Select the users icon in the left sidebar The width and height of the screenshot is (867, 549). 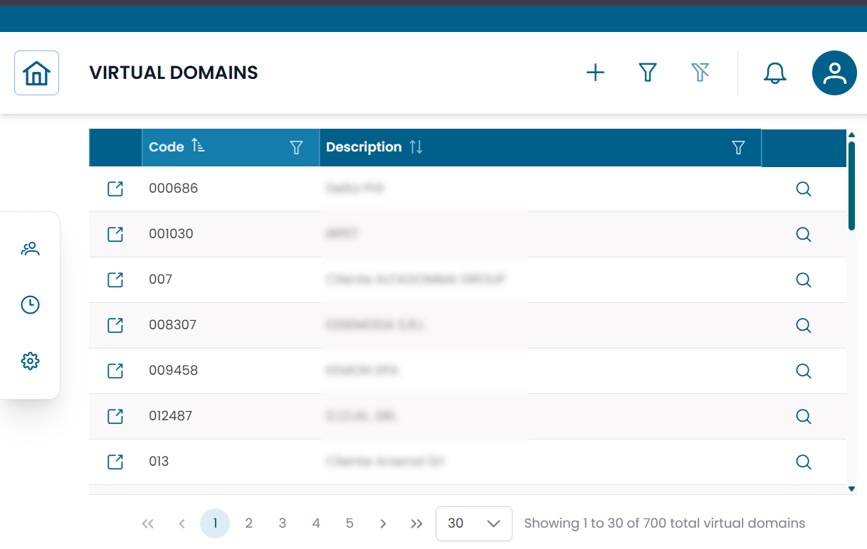30,249
